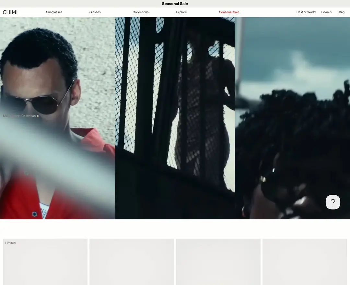
Task: Open Search in the header
Action: tap(326, 12)
